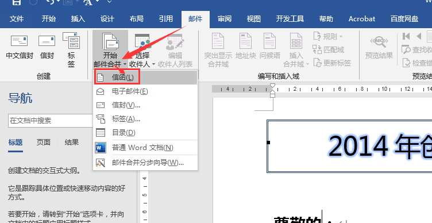Select Pages (页面) tab in navigation pane
This screenshot has width=432, height=223.
pyautogui.click(x=44, y=142)
